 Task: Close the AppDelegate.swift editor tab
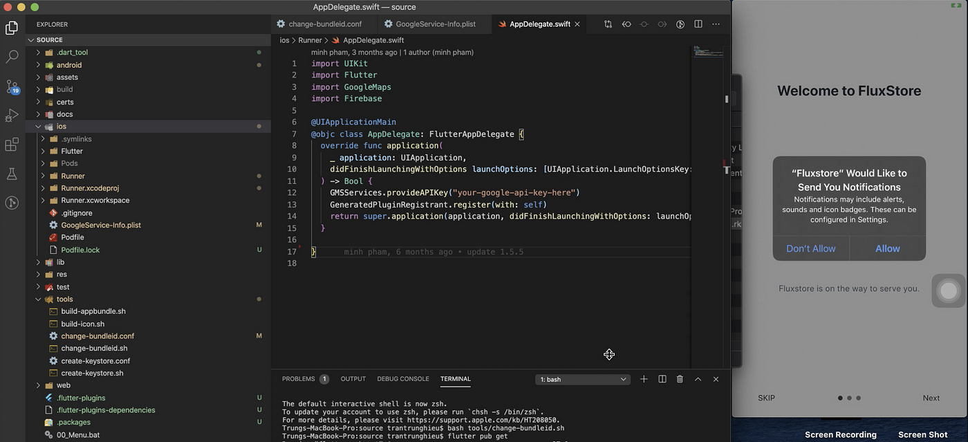click(x=577, y=24)
